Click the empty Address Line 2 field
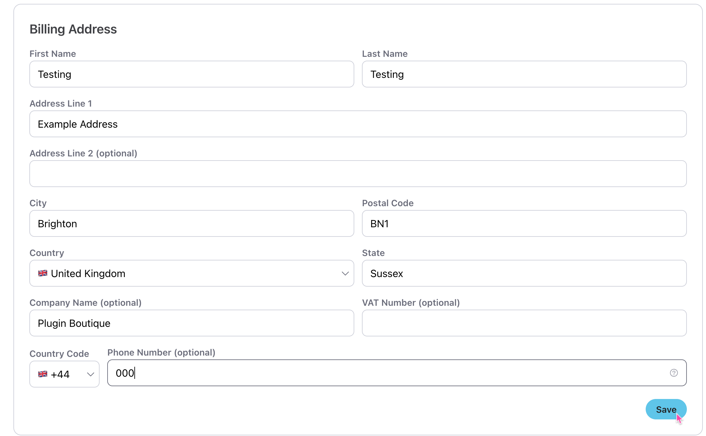 click(x=358, y=174)
